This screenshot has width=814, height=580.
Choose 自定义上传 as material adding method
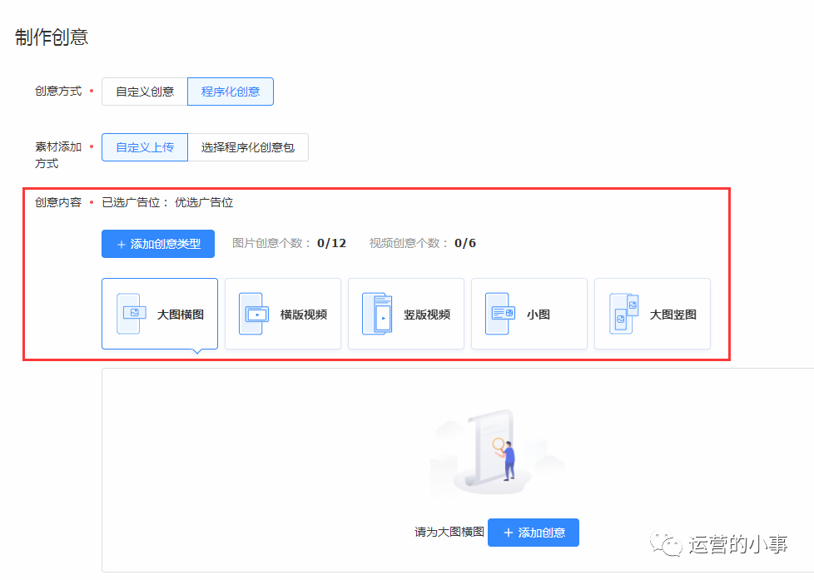coord(145,147)
